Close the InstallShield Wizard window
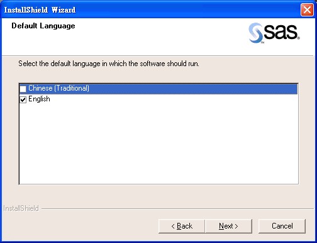317x243 pixels. pos(307,10)
